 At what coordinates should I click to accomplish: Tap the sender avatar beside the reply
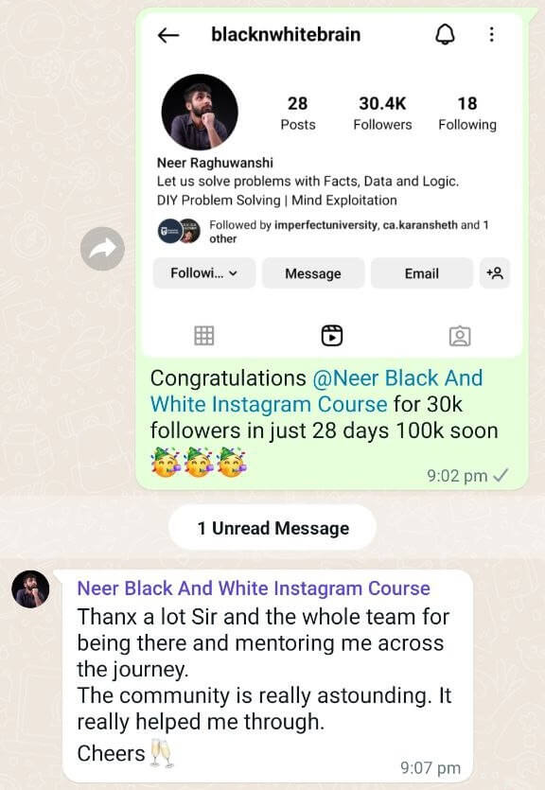(30, 589)
